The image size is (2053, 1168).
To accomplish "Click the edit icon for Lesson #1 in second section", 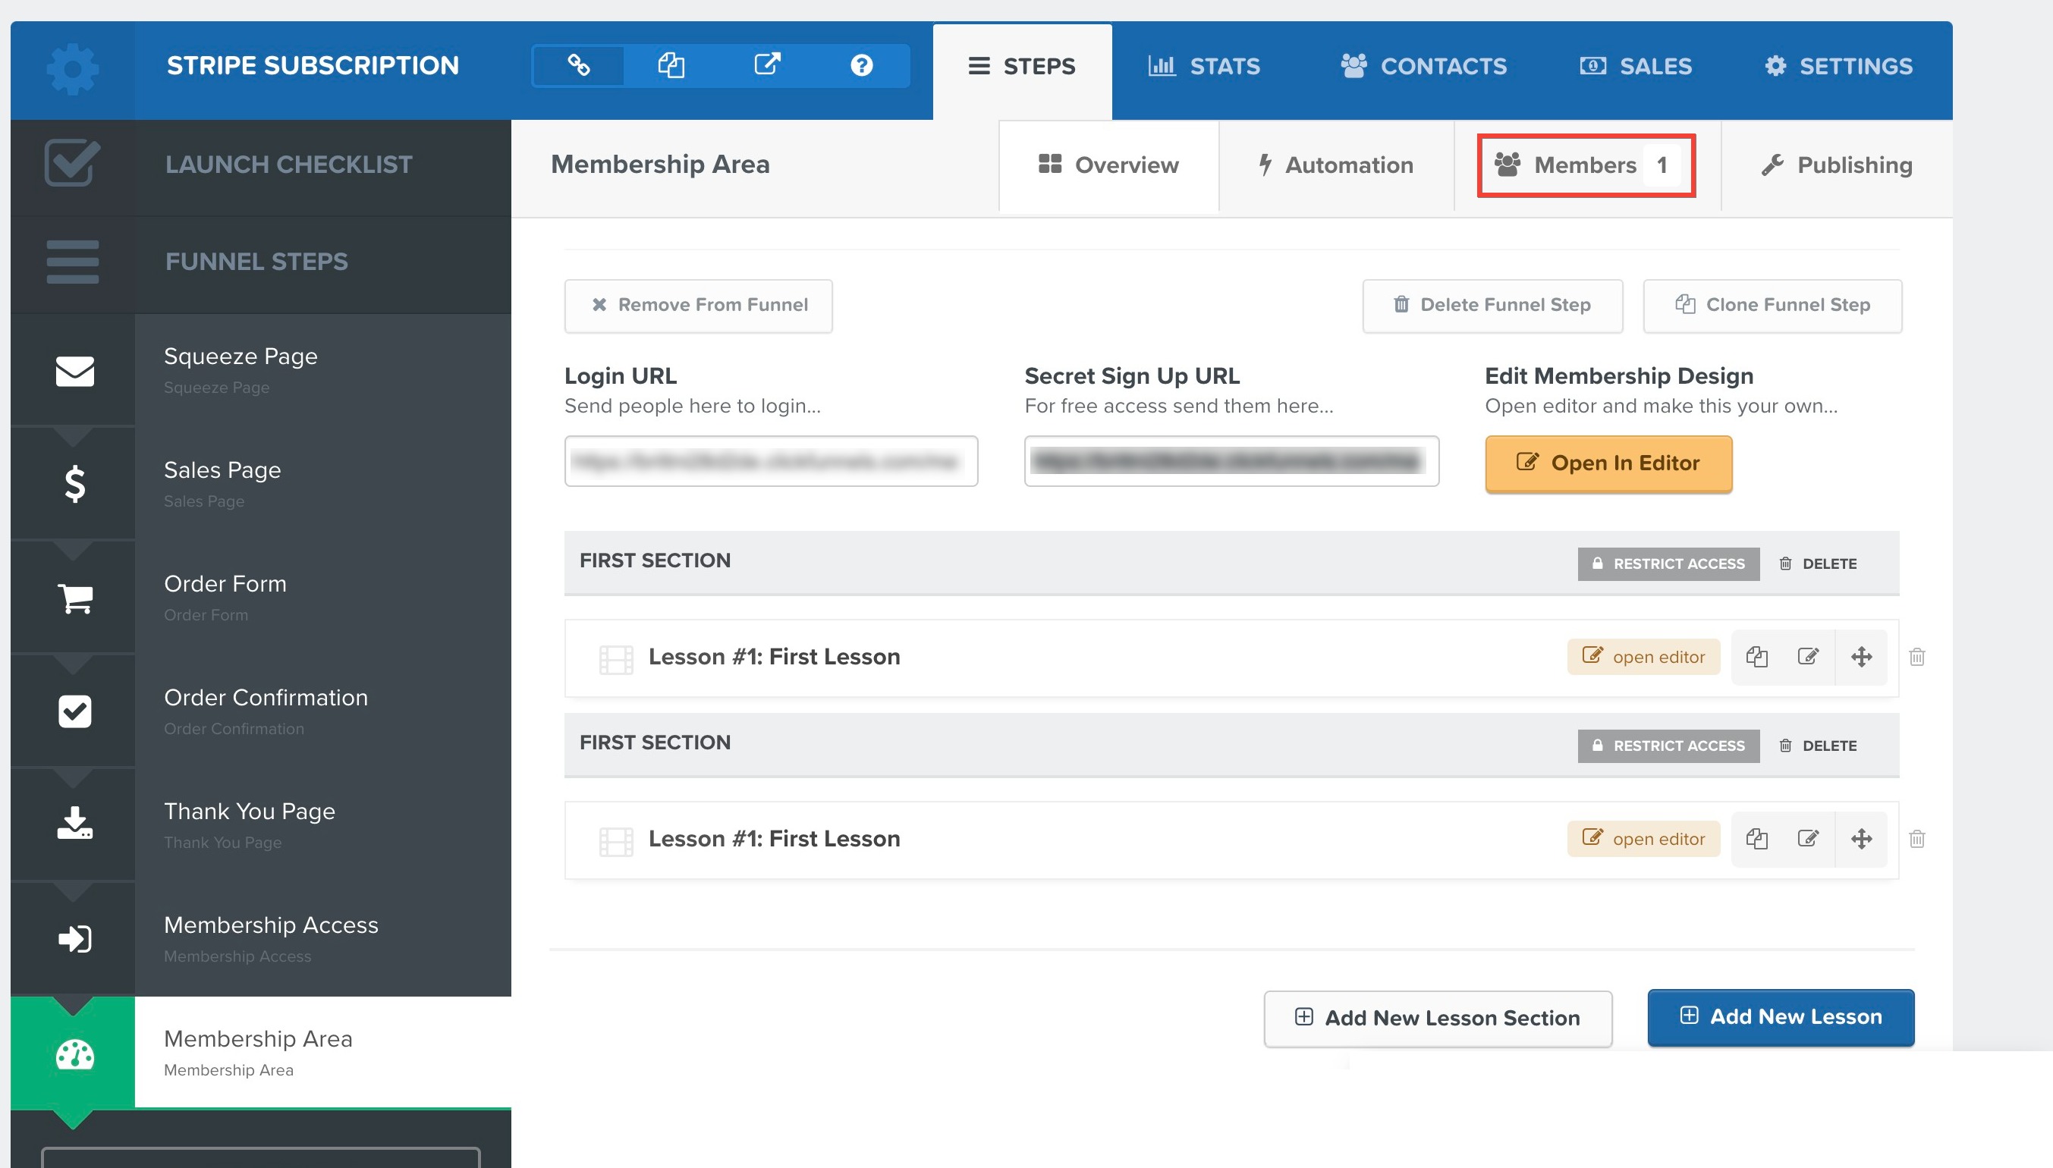I will point(1808,838).
